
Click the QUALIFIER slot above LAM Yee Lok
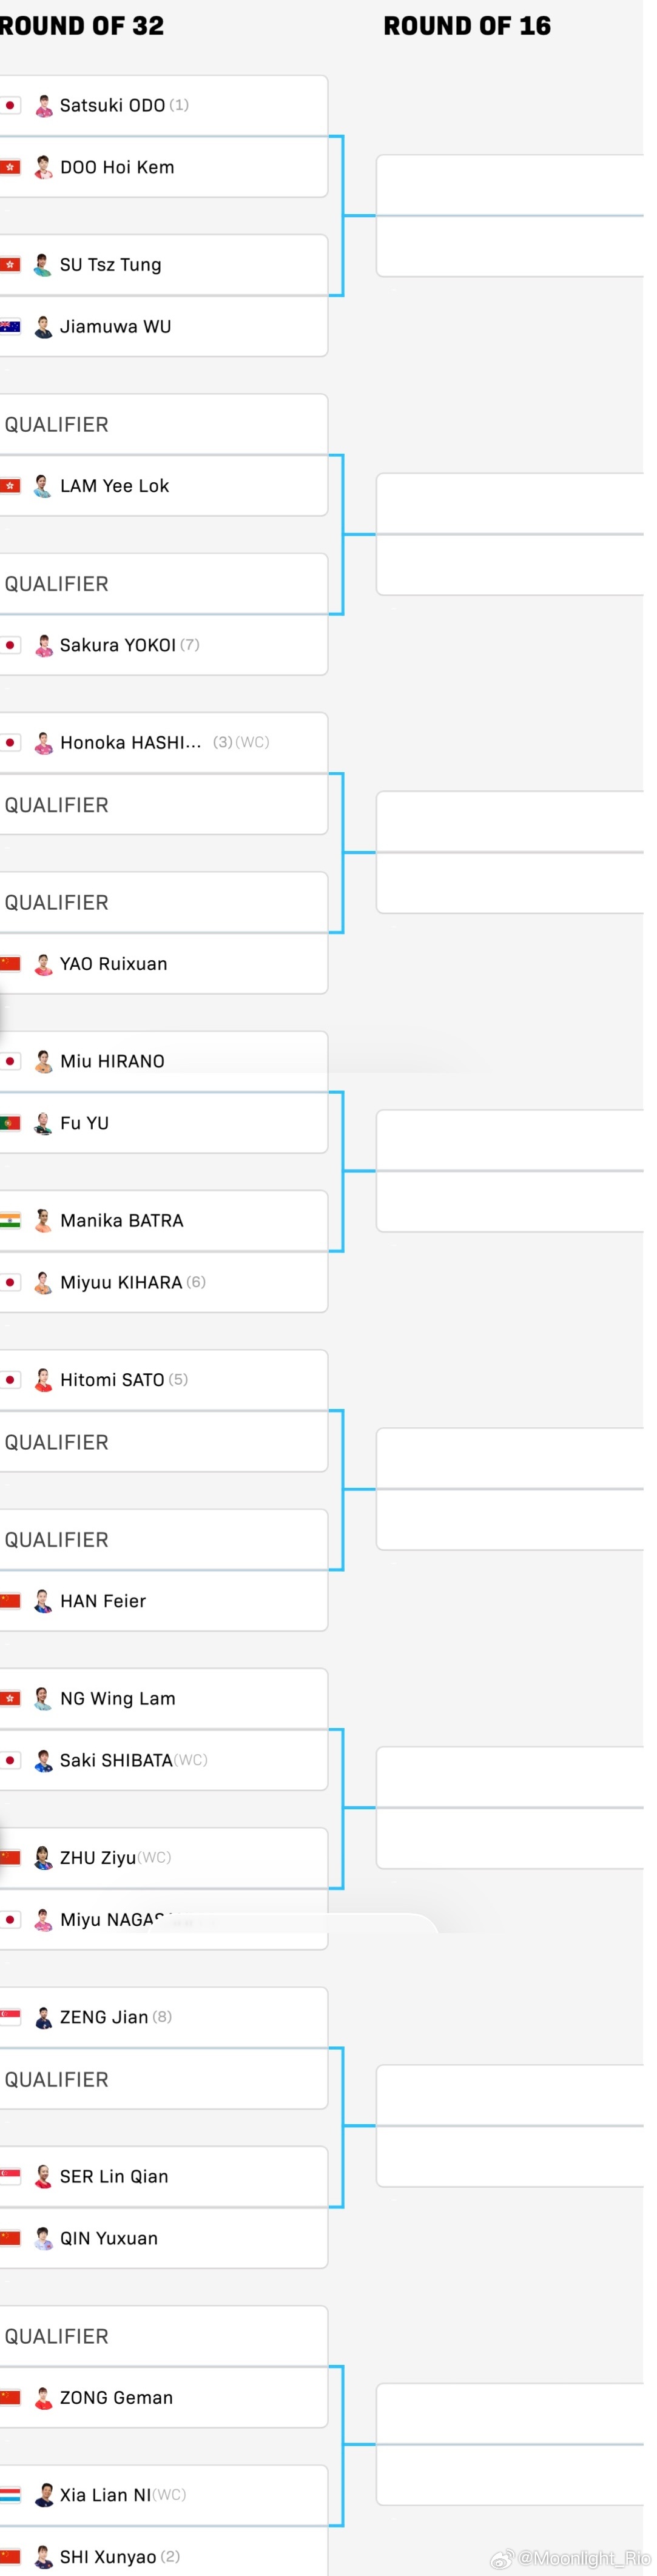[x=57, y=424]
